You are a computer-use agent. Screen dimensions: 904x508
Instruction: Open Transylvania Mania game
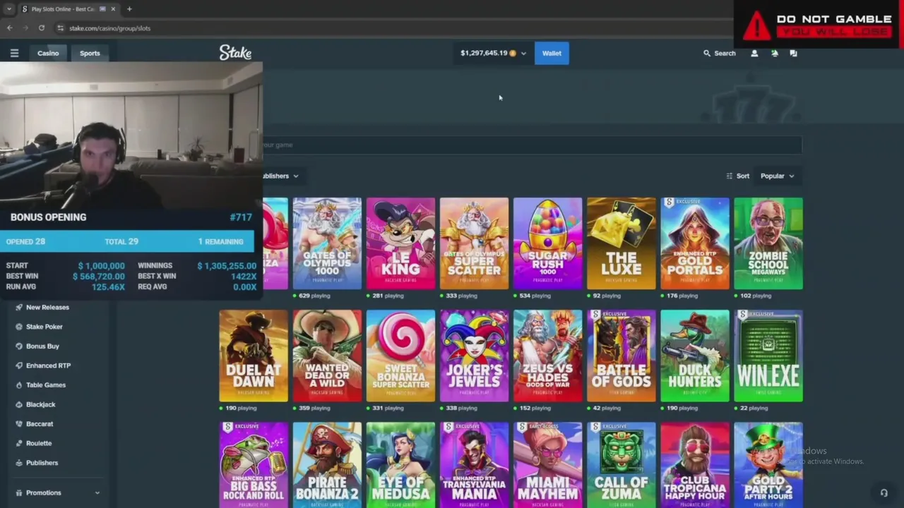point(474,465)
